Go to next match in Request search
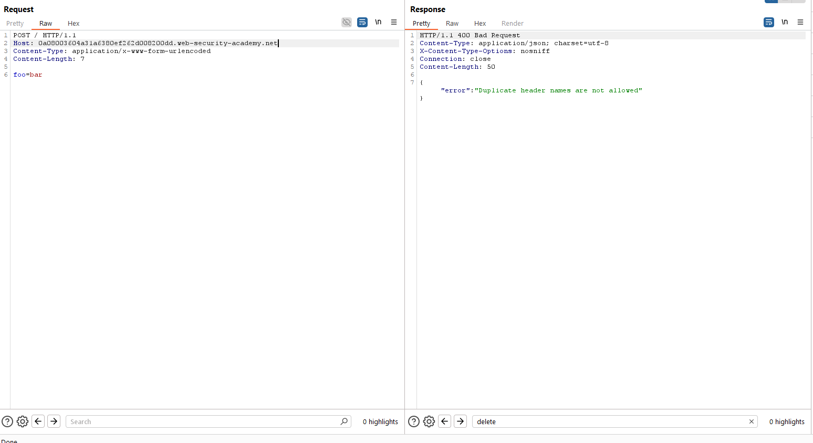The height and width of the screenshot is (443, 813). (x=54, y=421)
